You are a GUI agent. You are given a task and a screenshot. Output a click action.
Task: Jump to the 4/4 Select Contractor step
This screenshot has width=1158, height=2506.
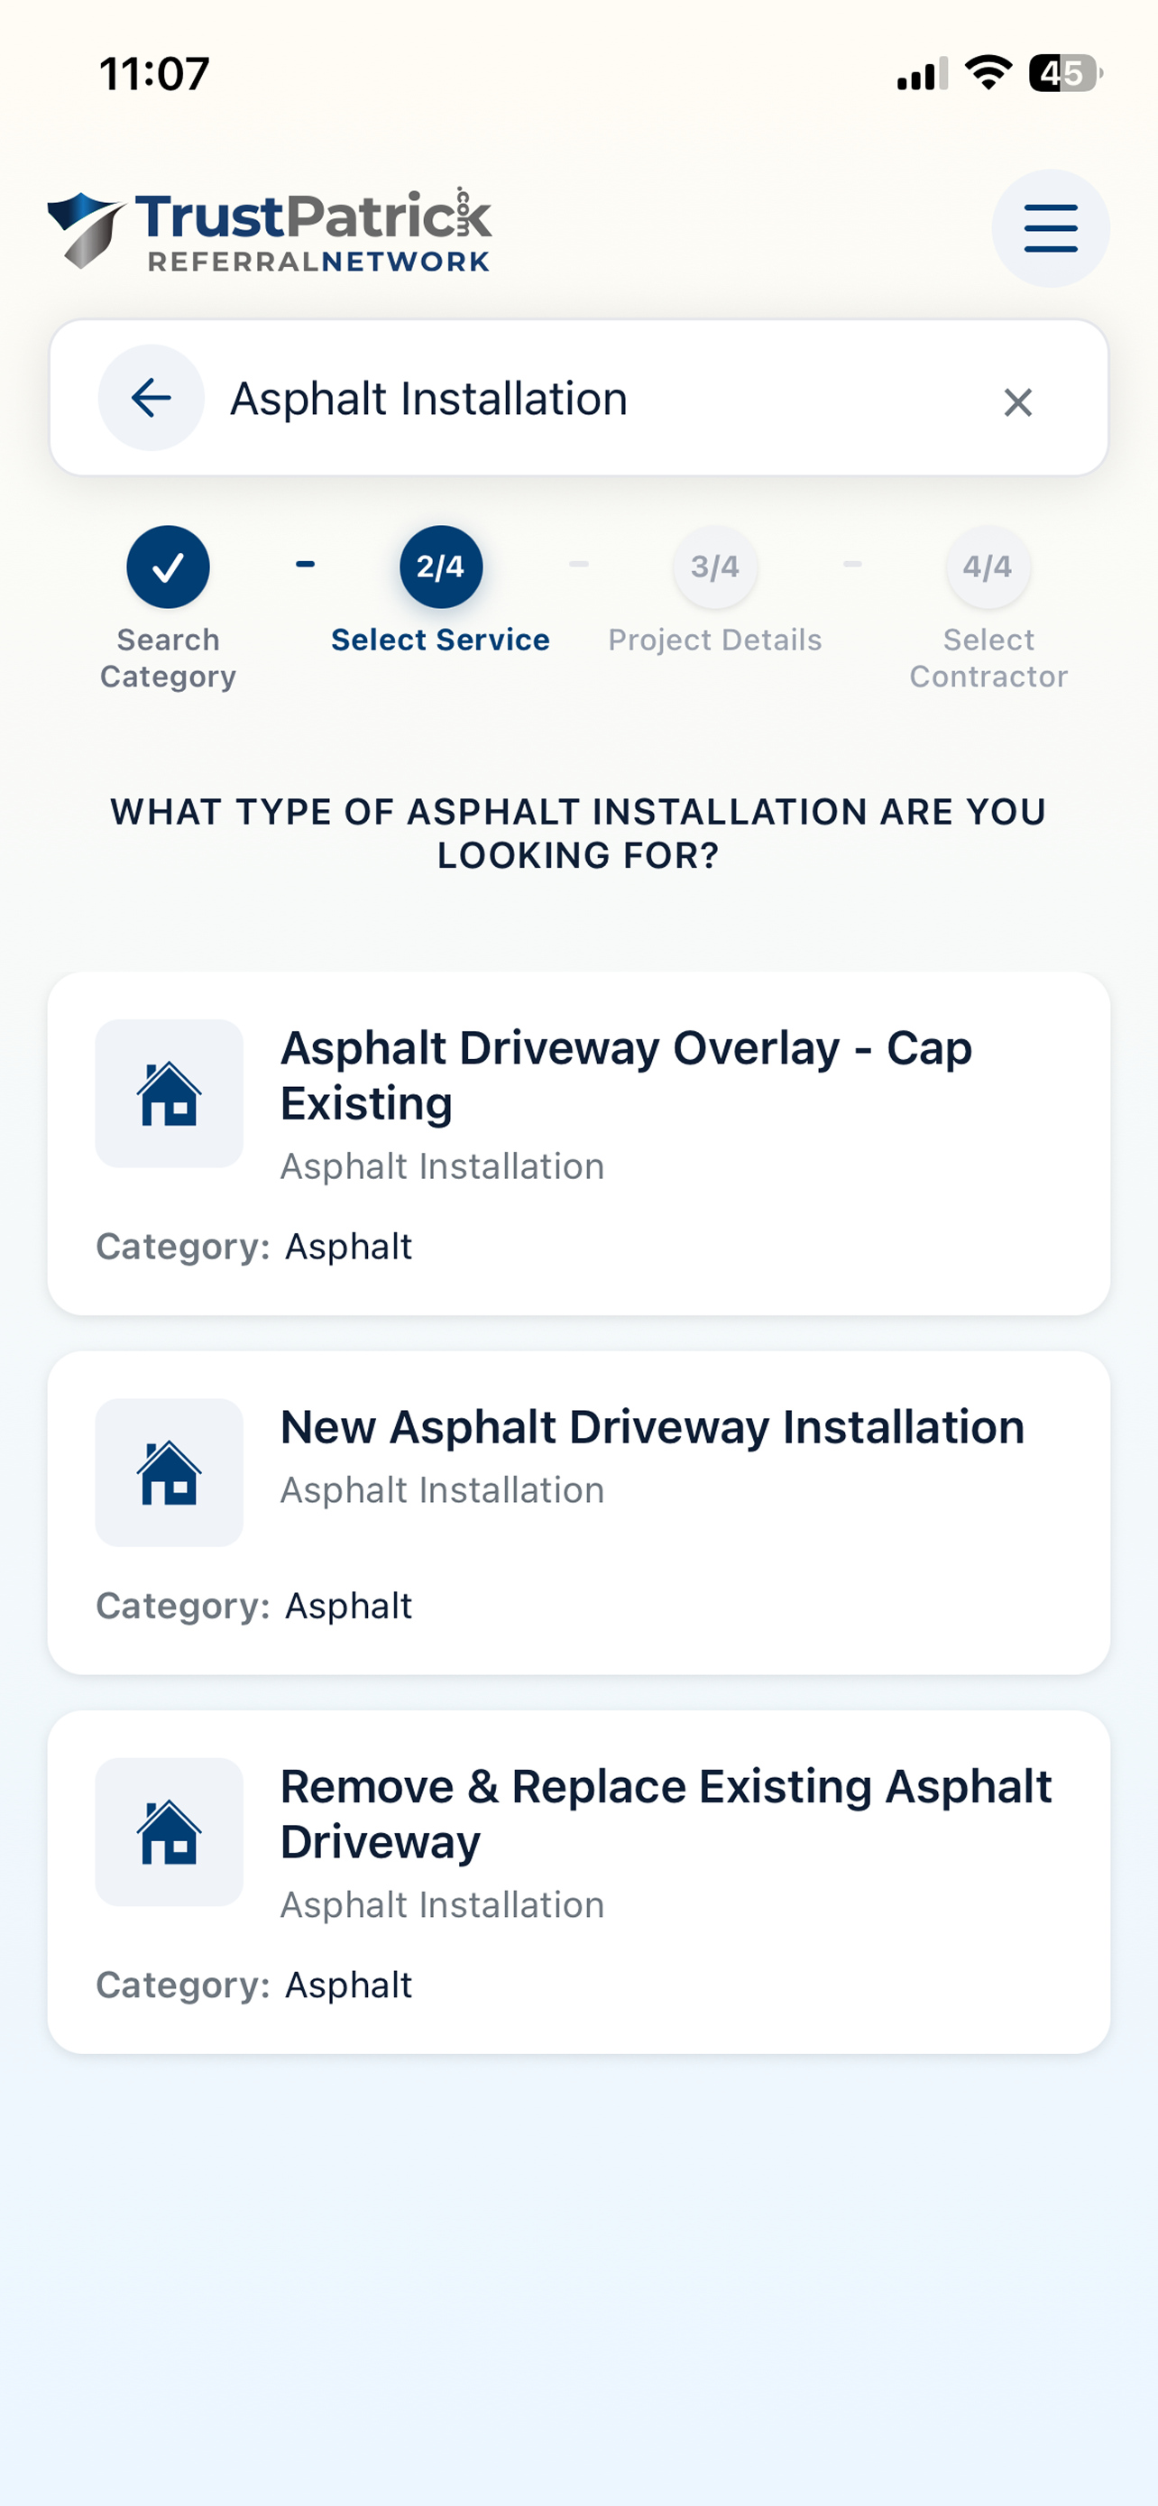click(x=988, y=567)
